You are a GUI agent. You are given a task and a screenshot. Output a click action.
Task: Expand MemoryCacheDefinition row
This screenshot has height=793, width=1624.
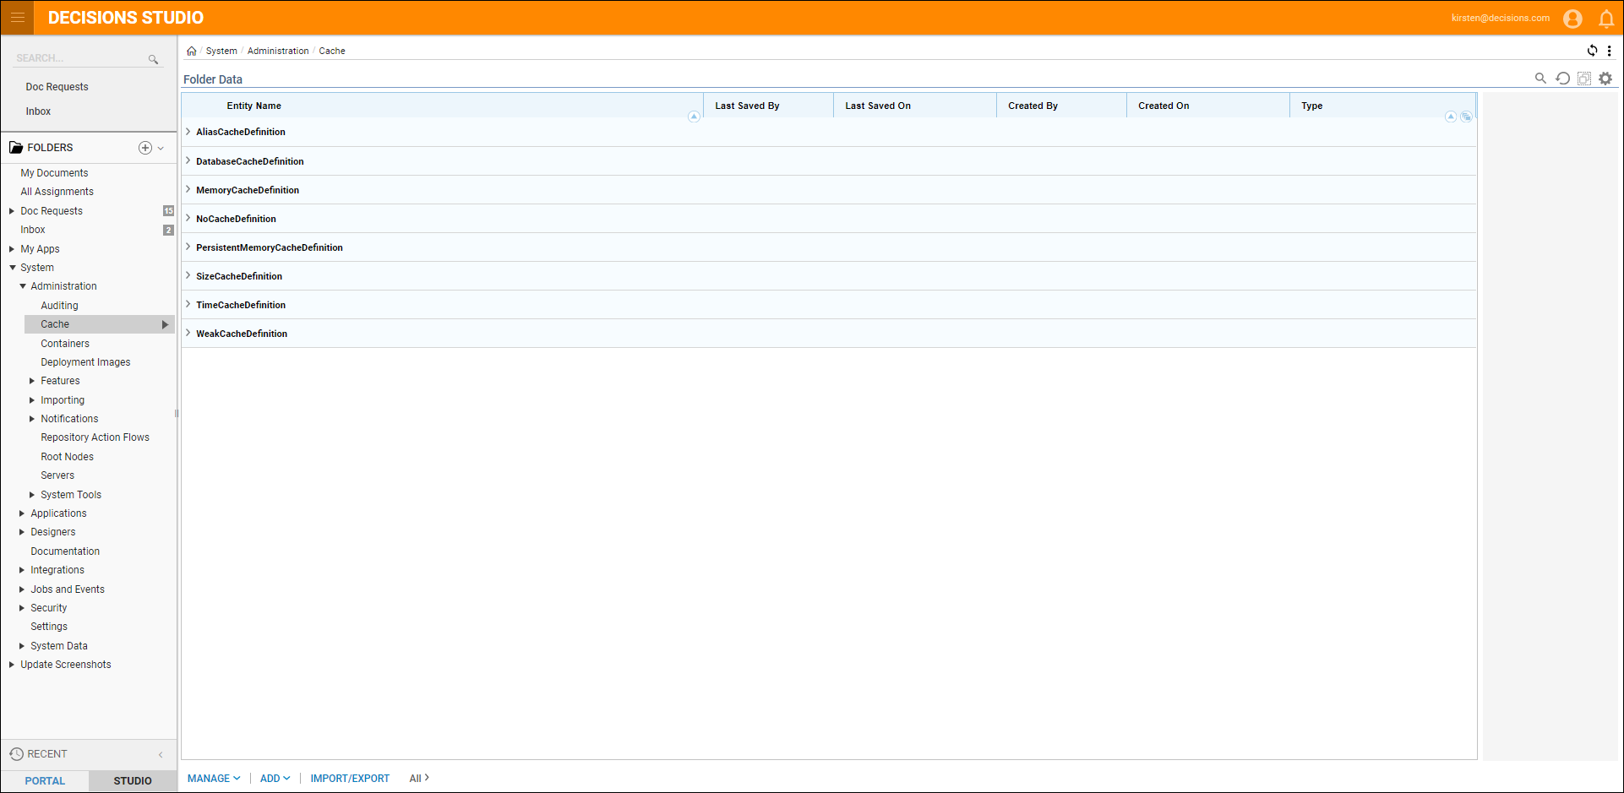pyautogui.click(x=188, y=189)
